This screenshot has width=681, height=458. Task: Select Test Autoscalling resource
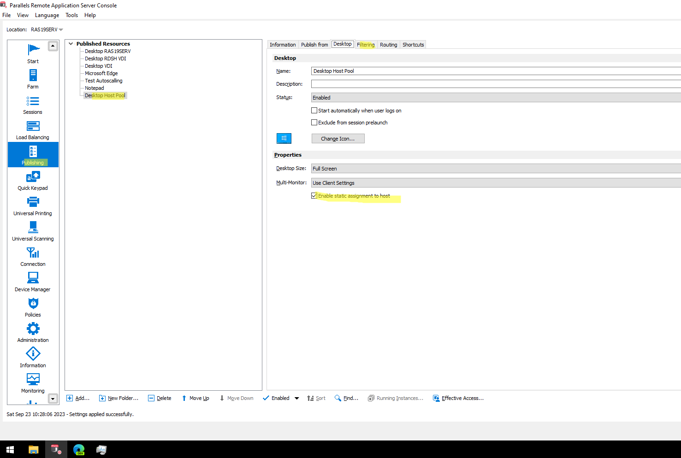coord(104,81)
